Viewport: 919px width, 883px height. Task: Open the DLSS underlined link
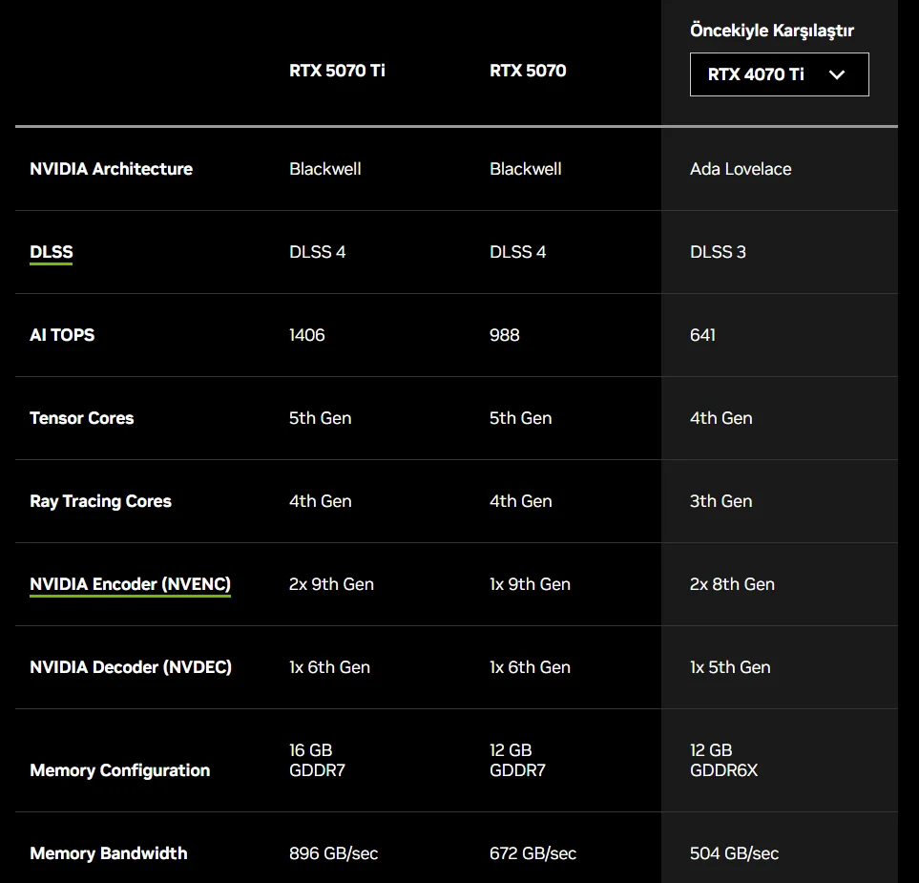point(51,252)
